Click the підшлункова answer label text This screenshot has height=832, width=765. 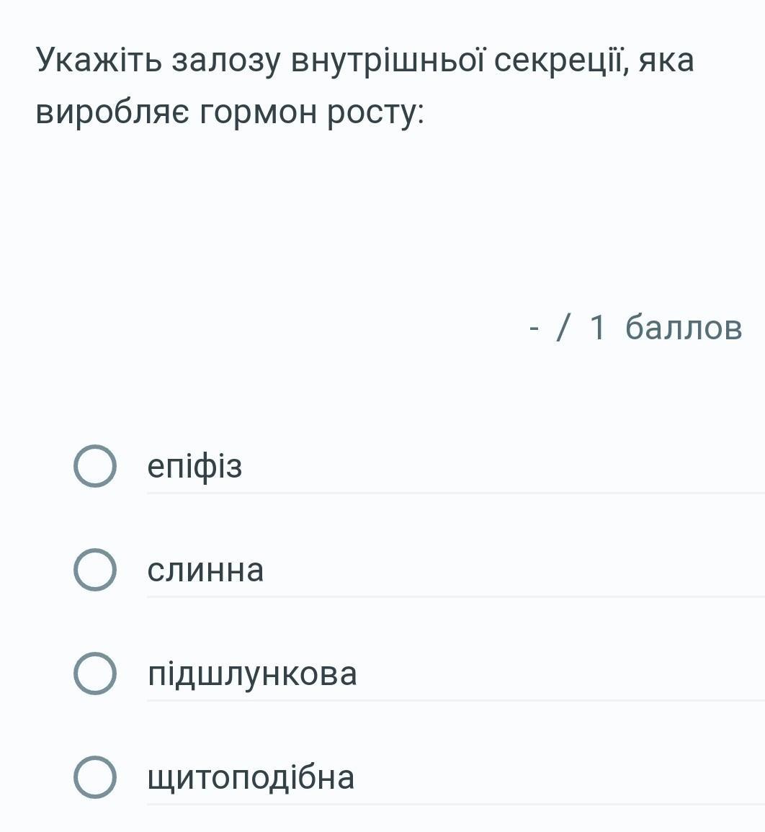pyautogui.click(x=252, y=675)
